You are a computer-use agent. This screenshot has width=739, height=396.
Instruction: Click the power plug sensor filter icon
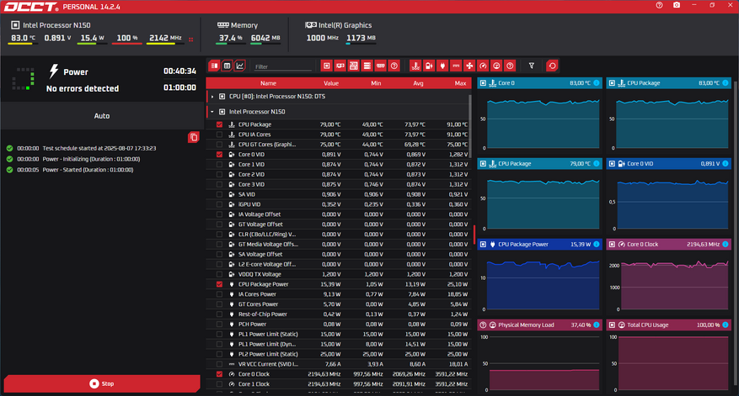pyautogui.click(x=442, y=66)
